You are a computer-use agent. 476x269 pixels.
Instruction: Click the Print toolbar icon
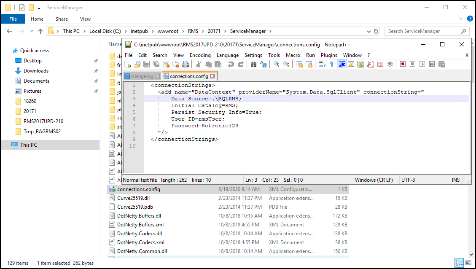[x=186, y=65]
